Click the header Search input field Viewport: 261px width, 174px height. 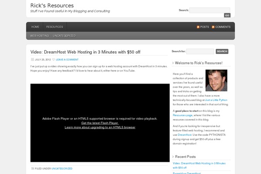click(210, 10)
